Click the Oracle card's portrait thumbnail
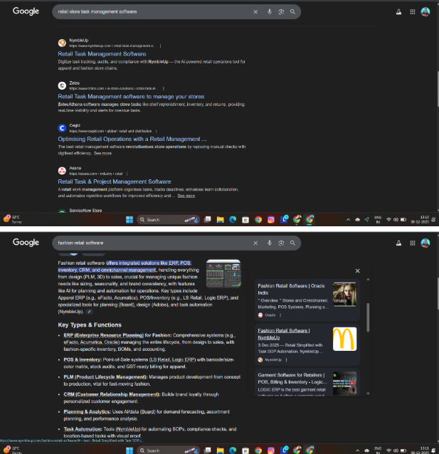The width and height of the screenshot is (439, 454). point(344,295)
